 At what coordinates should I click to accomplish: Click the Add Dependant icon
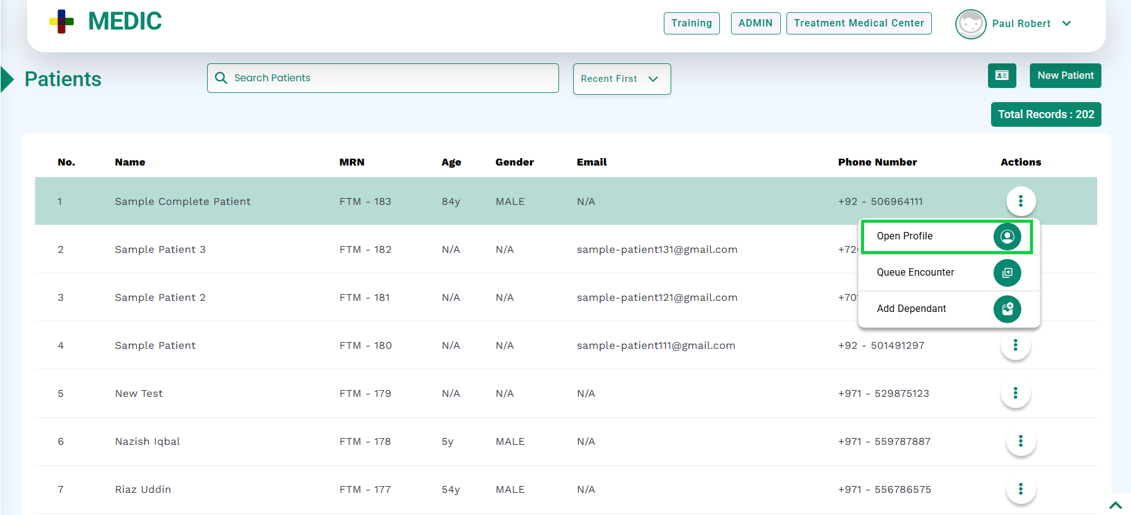tap(1006, 309)
